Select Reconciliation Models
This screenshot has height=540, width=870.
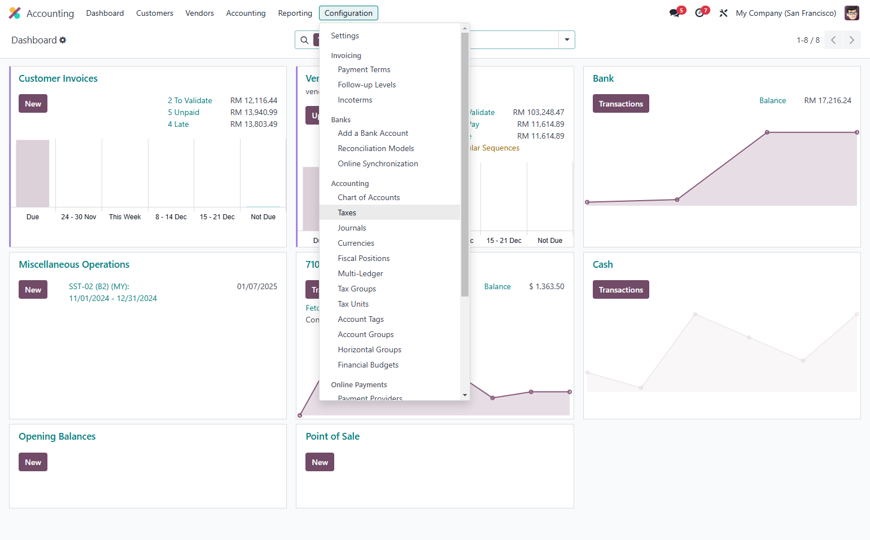(x=390, y=148)
